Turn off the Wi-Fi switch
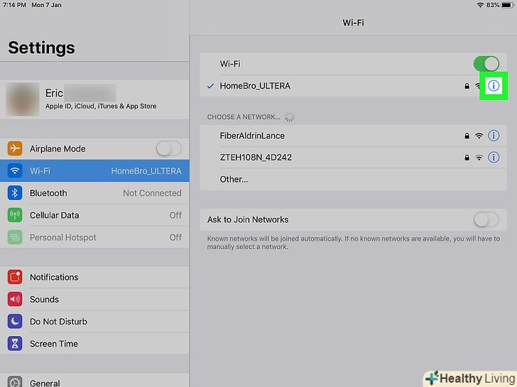 coord(486,64)
